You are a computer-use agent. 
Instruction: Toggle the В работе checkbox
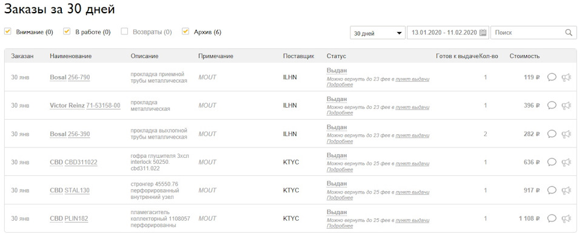point(67,31)
